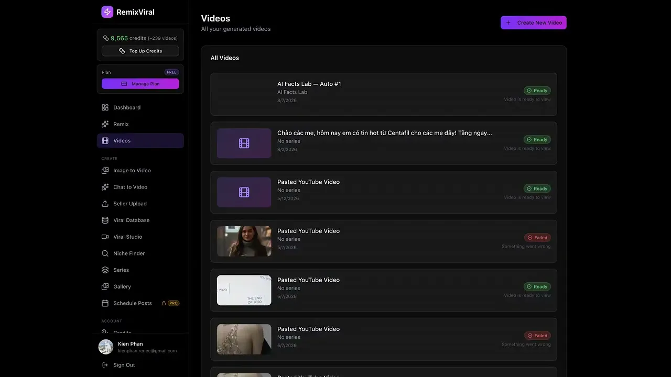Click the Dashboard grid icon
This screenshot has width=671, height=377.
pyautogui.click(x=105, y=107)
